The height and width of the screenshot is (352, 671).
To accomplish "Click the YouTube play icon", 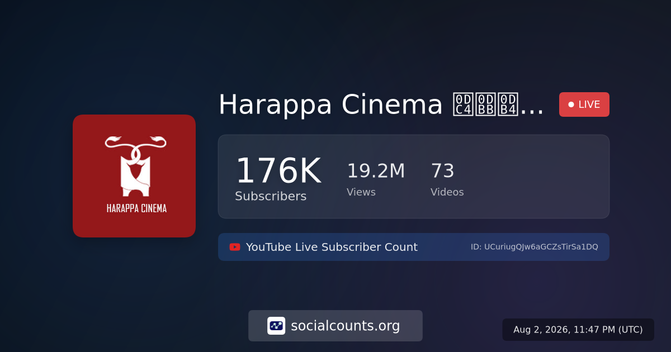I will point(235,247).
